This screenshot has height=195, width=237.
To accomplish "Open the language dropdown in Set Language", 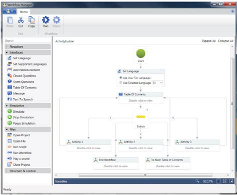I will (157, 83).
